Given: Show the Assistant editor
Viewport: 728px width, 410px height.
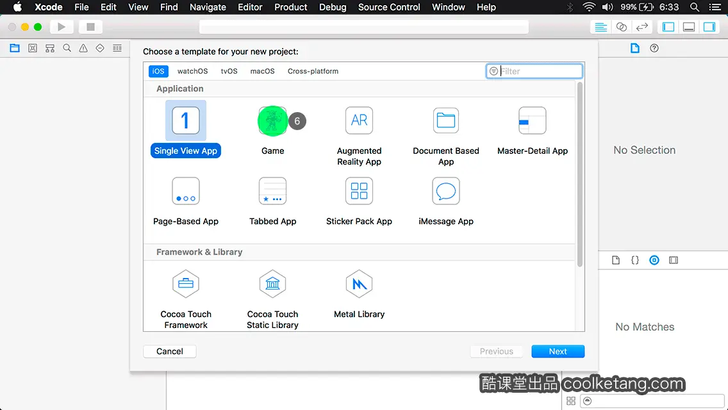Looking at the screenshot, I should pyautogui.click(x=621, y=27).
